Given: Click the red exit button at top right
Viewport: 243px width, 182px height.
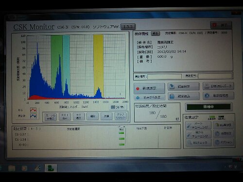Looking at the screenshot, I should [x=221, y=25].
